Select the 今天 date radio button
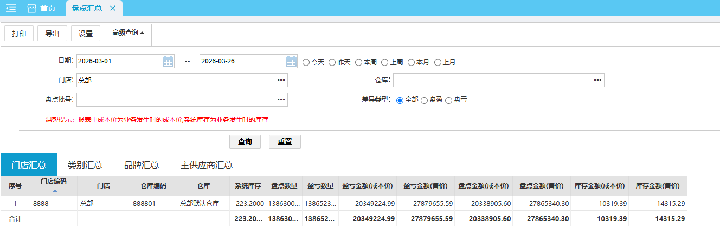Screen dimensions: 720x233 point(306,62)
